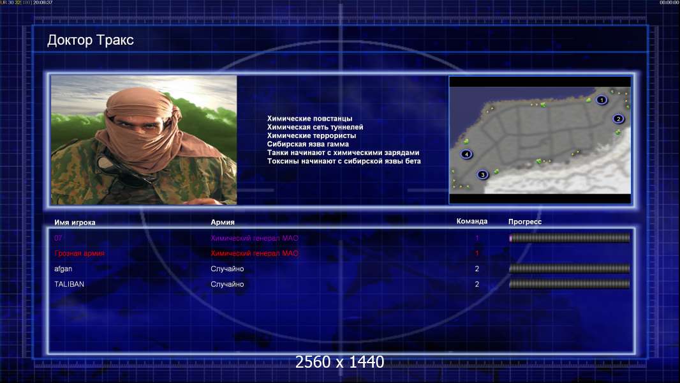The width and height of the screenshot is (680, 383).
Task: Click the 'Армия' column header
Action: (223, 222)
